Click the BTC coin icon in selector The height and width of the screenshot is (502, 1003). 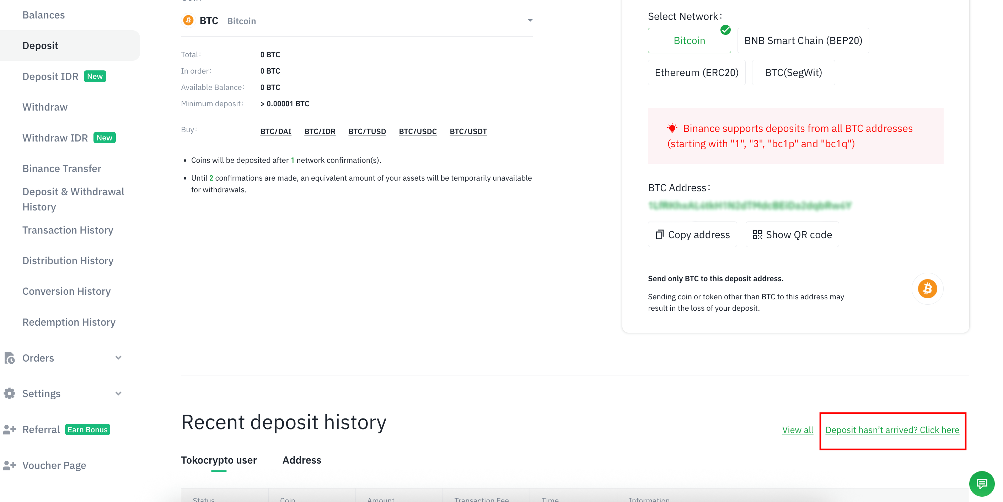[x=188, y=20]
